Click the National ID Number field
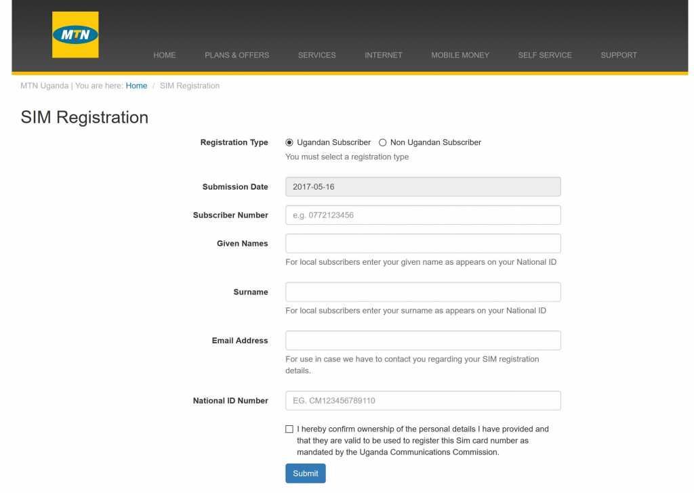Viewport: 694px width, 493px height. tap(423, 400)
